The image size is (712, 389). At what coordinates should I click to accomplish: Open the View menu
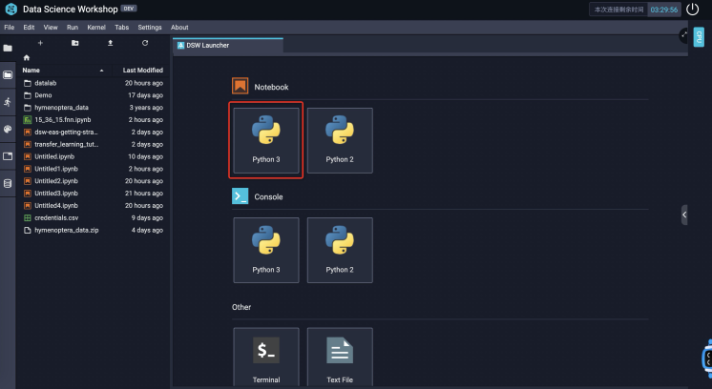pyautogui.click(x=51, y=28)
